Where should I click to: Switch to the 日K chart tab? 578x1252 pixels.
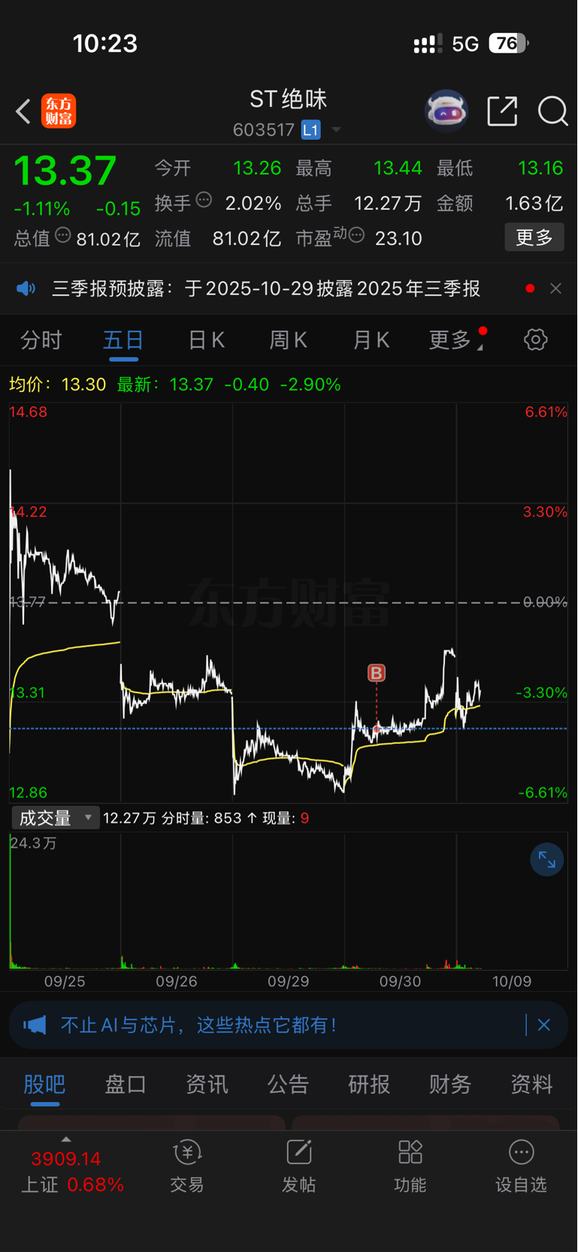pyautogui.click(x=207, y=341)
